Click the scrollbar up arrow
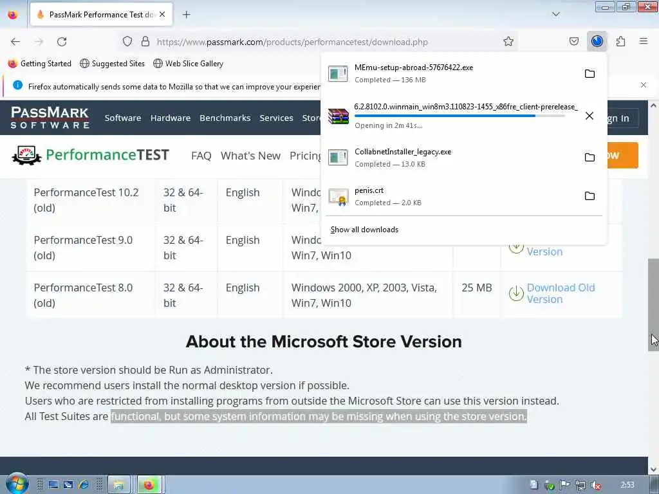 click(x=653, y=105)
